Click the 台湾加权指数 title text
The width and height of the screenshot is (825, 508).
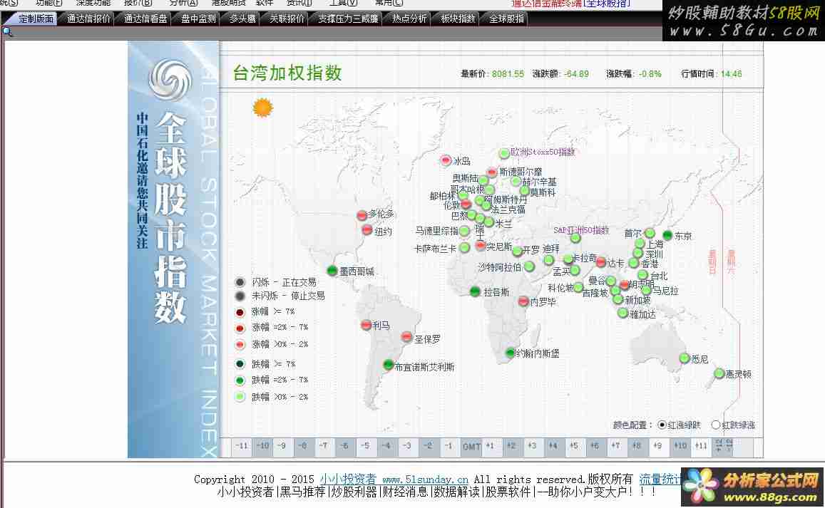(287, 73)
